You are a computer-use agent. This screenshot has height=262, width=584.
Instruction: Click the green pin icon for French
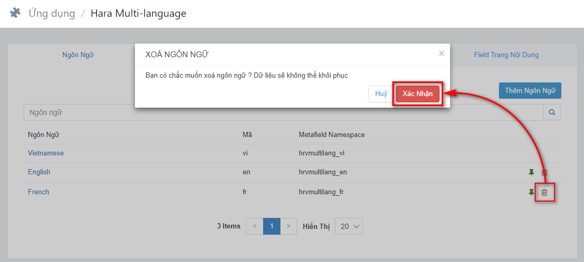click(x=531, y=192)
